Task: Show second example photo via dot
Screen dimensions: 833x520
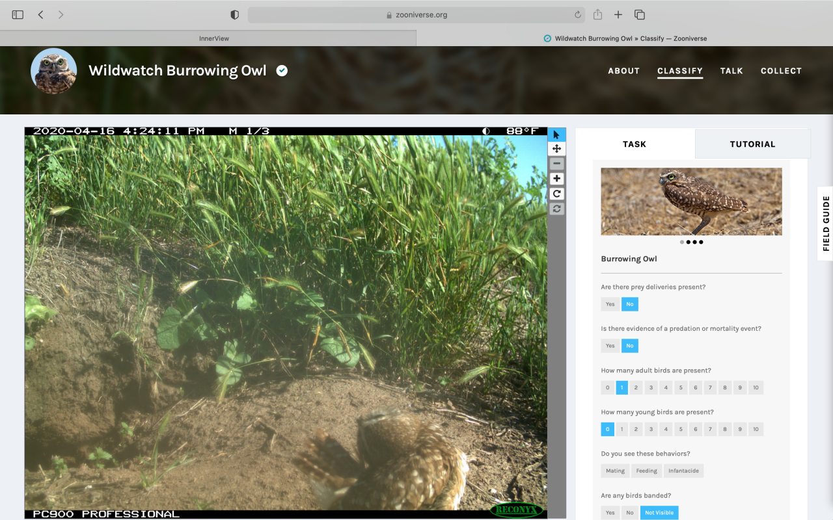Action: tap(688, 242)
